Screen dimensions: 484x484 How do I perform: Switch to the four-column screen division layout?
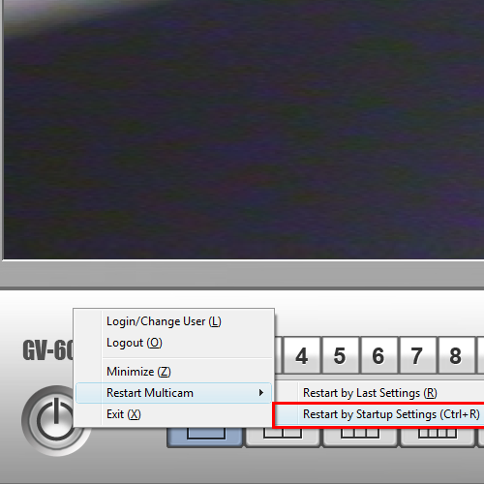tap(438, 437)
